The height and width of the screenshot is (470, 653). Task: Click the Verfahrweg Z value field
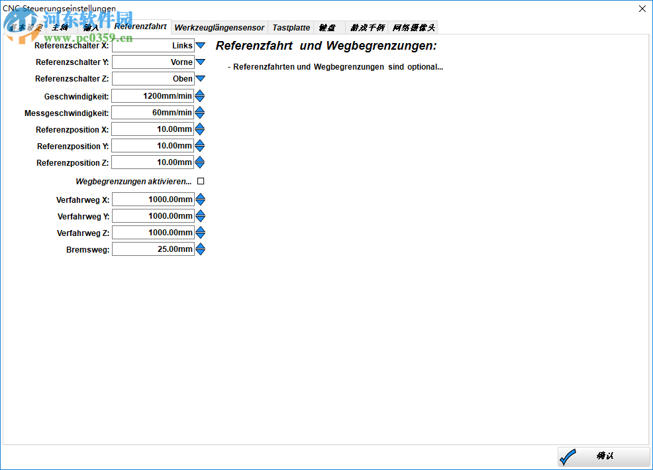point(153,233)
